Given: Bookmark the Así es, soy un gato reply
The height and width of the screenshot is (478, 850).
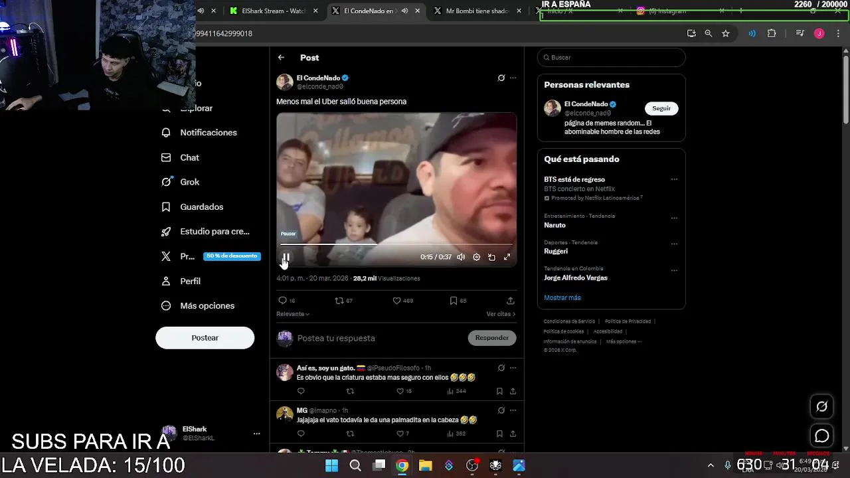Looking at the screenshot, I should [x=499, y=392].
